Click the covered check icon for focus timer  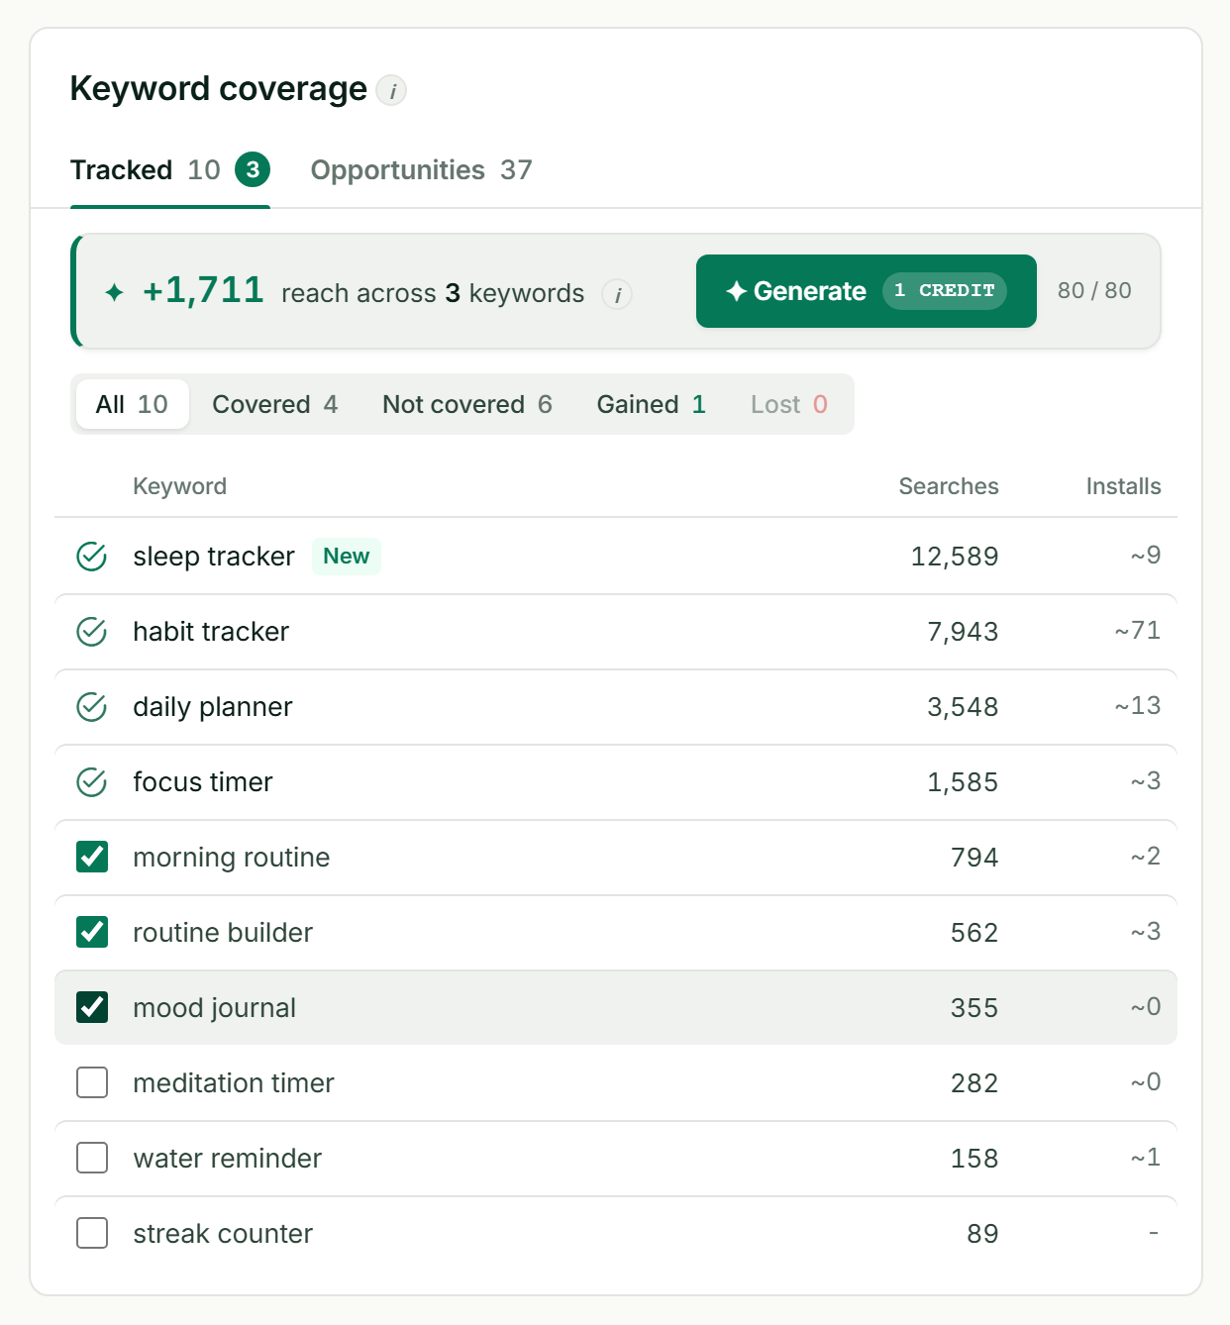(x=92, y=782)
